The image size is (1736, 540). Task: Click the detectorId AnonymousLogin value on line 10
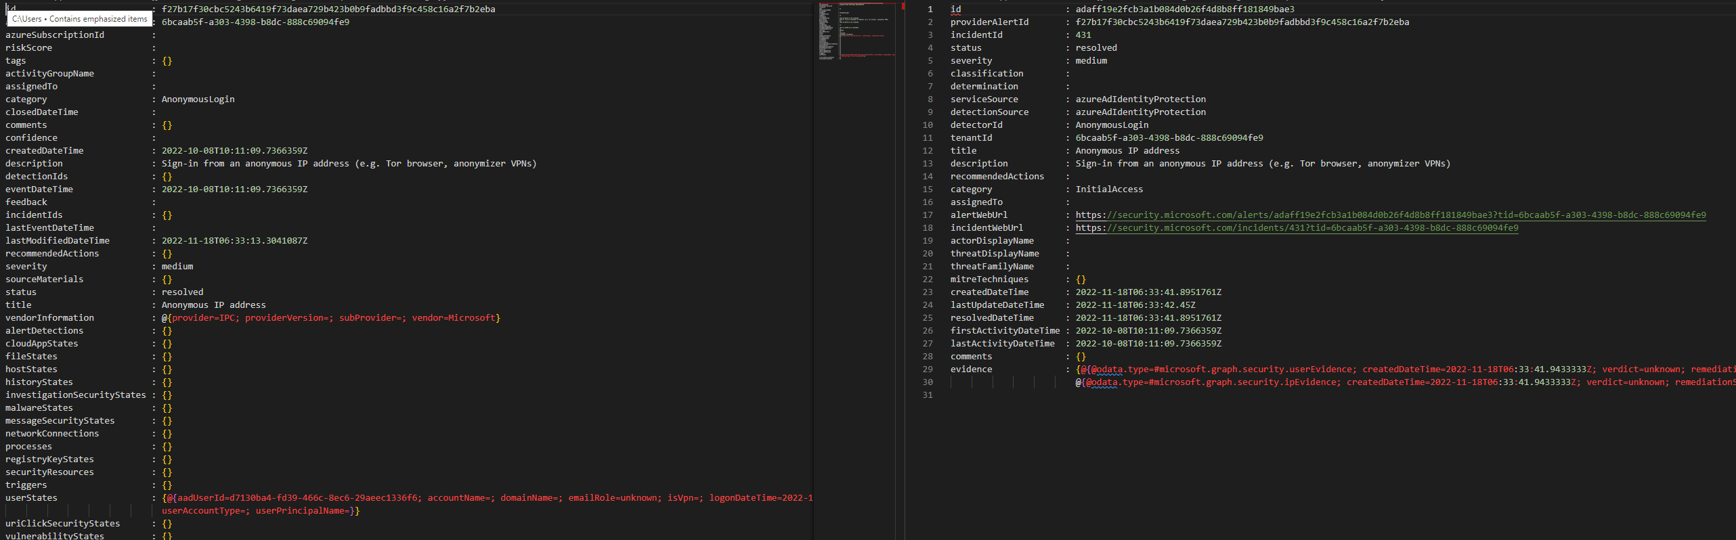[x=1111, y=125]
